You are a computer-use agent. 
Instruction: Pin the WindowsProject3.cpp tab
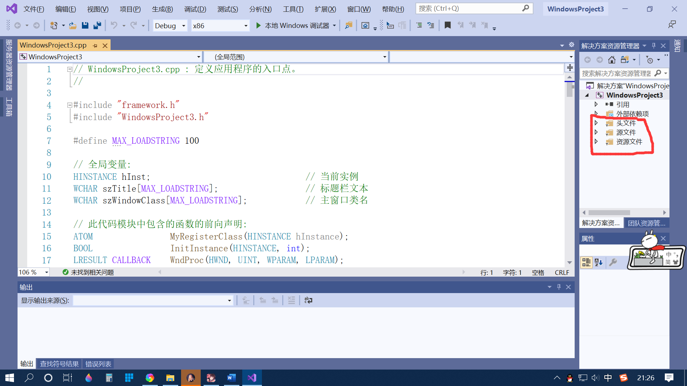click(95, 46)
